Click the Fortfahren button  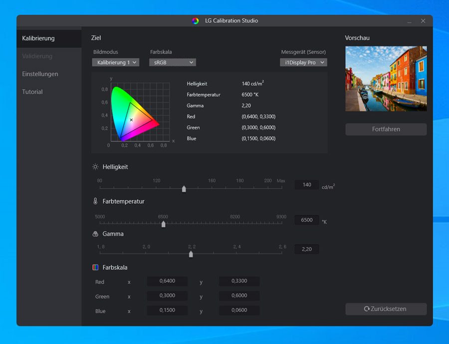pyautogui.click(x=386, y=129)
